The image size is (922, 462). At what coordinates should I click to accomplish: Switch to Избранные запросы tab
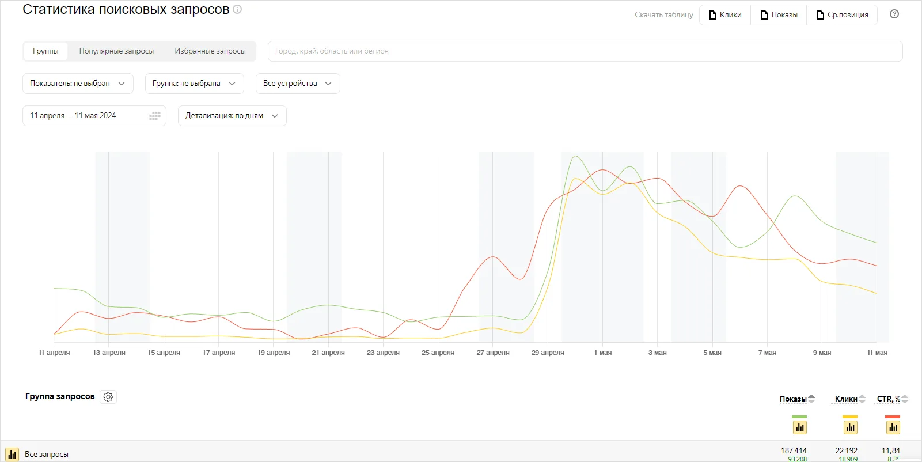(210, 51)
